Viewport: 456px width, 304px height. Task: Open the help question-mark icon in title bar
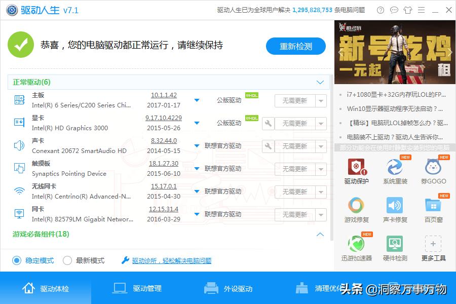click(380, 10)
